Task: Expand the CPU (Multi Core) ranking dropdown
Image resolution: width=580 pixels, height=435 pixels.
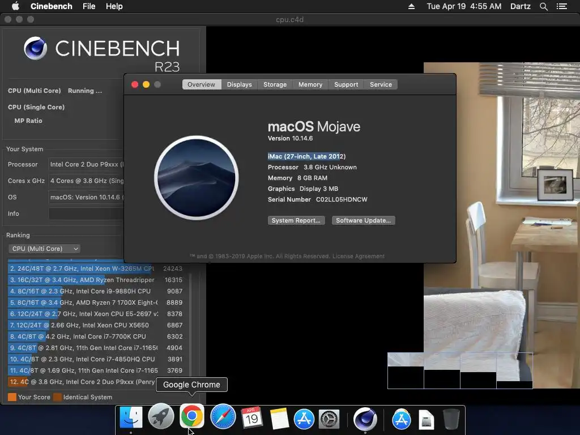Action: [44, 249]
